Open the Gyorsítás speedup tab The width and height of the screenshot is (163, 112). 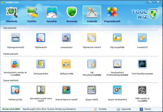[x=52, y=15]
